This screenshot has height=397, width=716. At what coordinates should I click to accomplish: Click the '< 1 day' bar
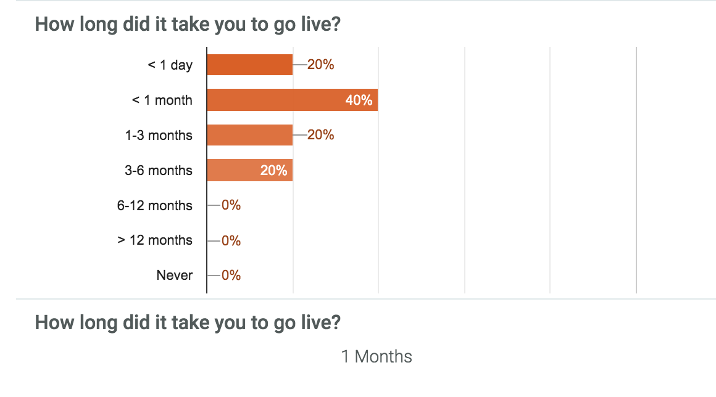point(249,65)
